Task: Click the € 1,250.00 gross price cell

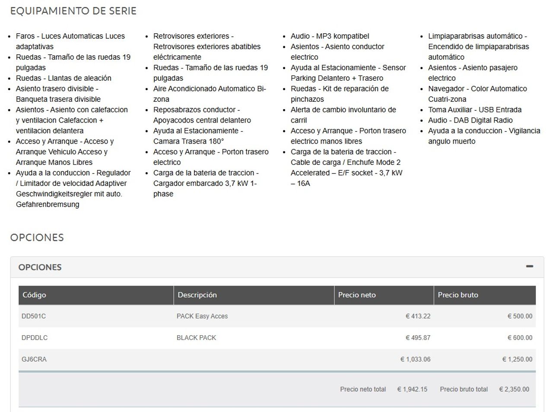Action: [x=517, y=359]
